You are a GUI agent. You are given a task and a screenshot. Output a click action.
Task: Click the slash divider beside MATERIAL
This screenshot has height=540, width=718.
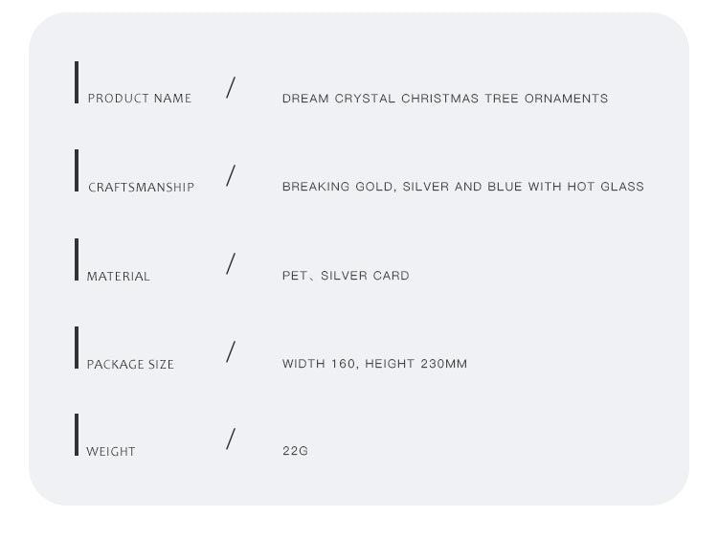point(231,264)
